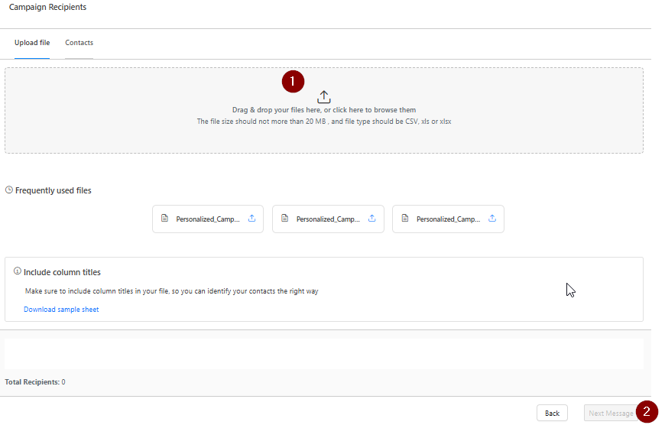This screenshot has width=665, height=425.
Task: Click document icon on second Personalized_Camp file
Action: pos(284,219)
